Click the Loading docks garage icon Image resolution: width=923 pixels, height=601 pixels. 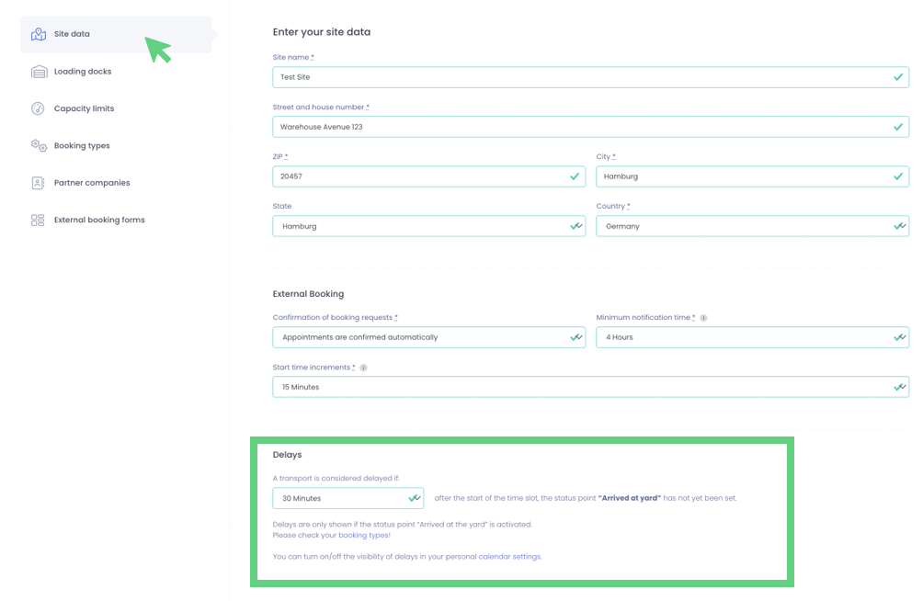pyautogui.click(x=38, y=72)
